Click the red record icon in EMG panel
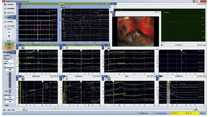The width and height of the screenshot is (208, 117). [x=19, y=6]
